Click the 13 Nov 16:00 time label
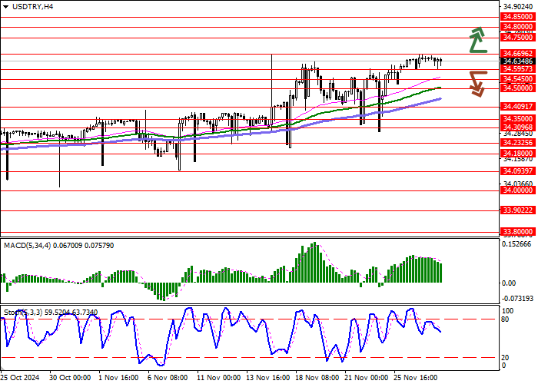This screenshot has width=538, height=384. click(x=267, y=378)
